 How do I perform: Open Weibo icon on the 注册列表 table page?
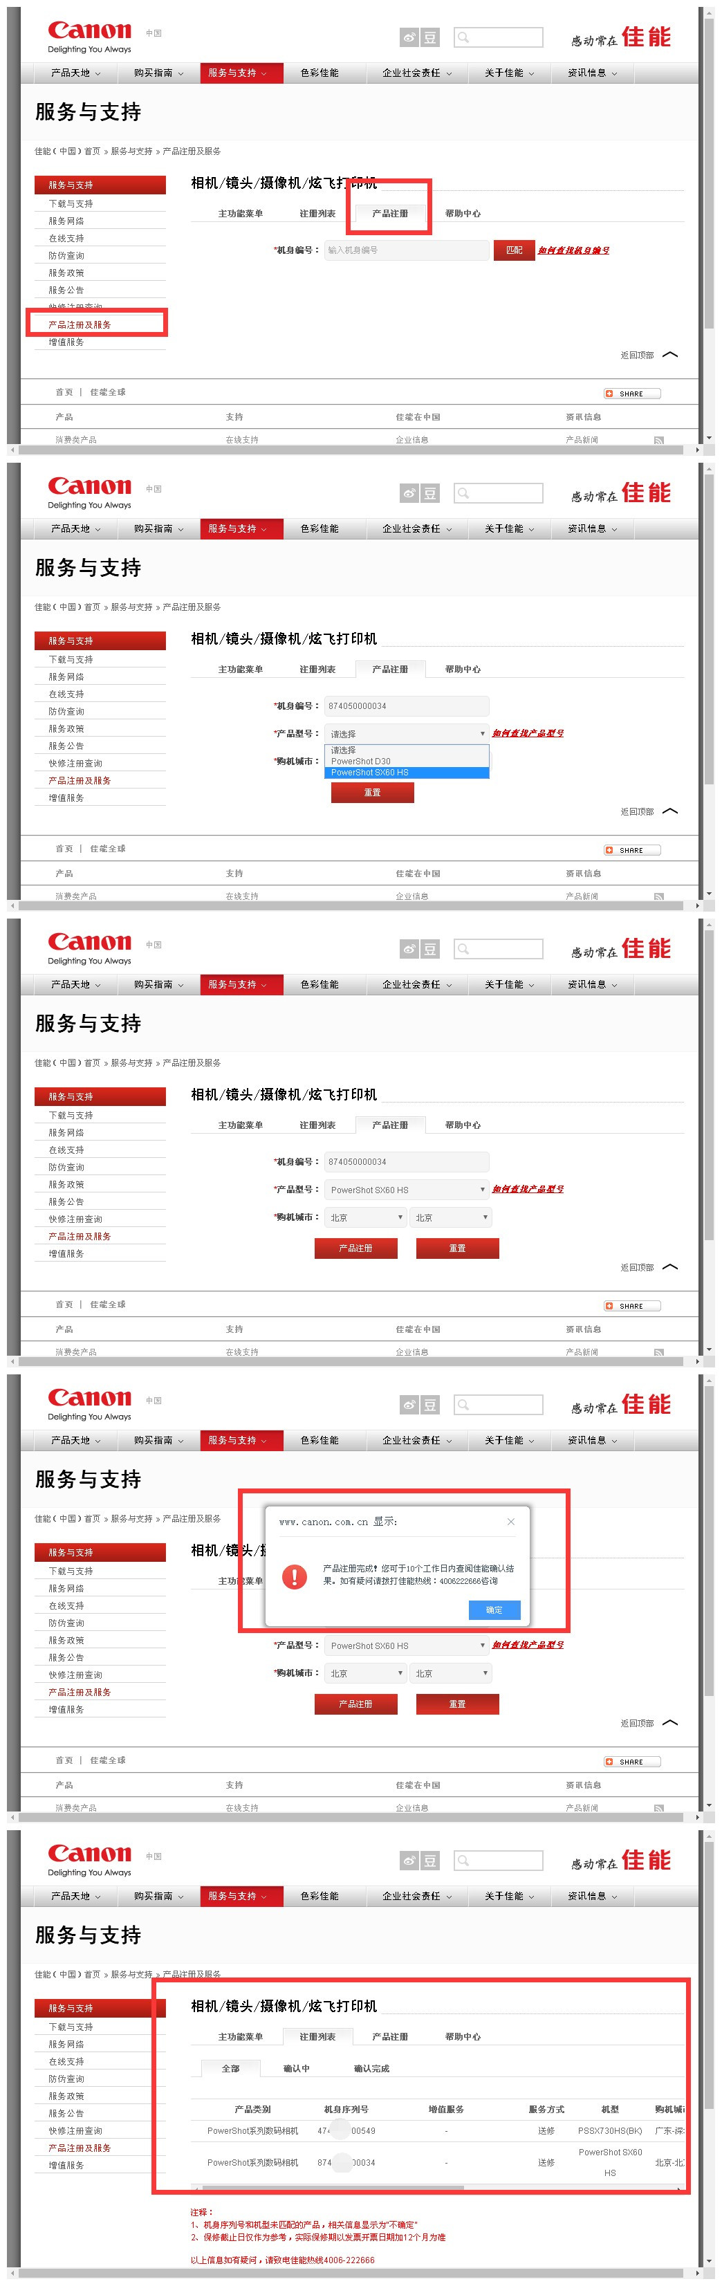(409, 1861)
